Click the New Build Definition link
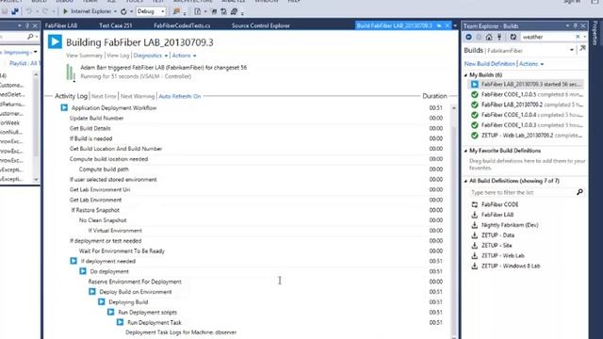 (490, 64)
